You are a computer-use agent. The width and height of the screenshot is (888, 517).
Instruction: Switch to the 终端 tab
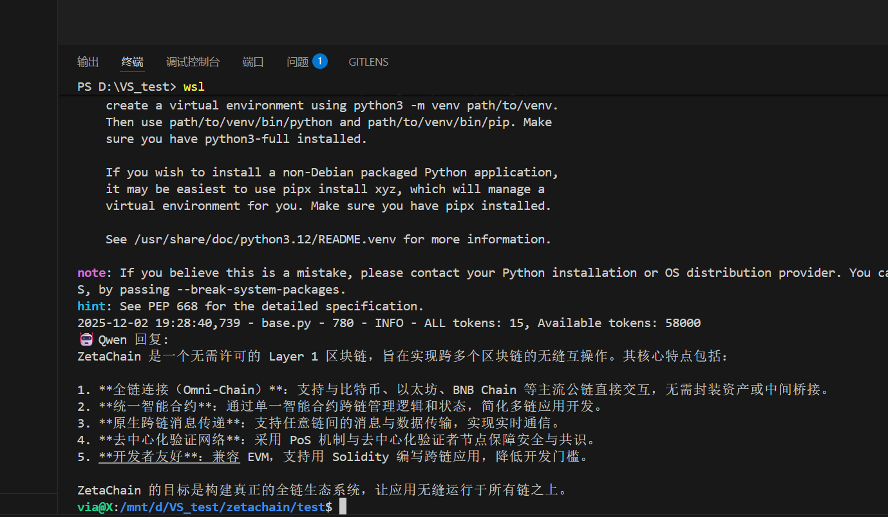click(133, 62)
